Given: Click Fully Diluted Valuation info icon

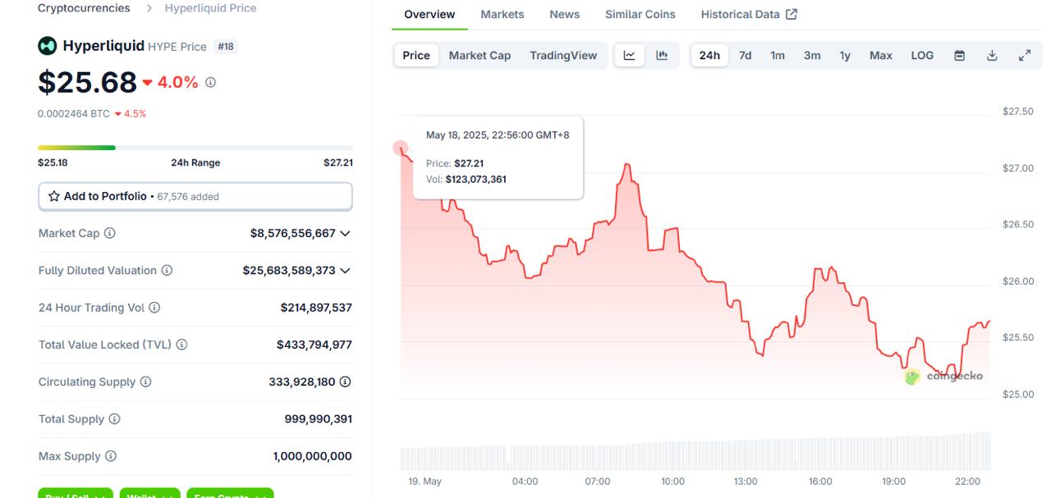Looking at the screenshot, I should [x=167, y=270].
